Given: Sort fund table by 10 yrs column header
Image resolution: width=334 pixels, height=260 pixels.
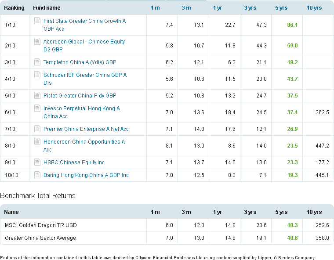Looking at the screenshot, I should click(x=314, y=8).
